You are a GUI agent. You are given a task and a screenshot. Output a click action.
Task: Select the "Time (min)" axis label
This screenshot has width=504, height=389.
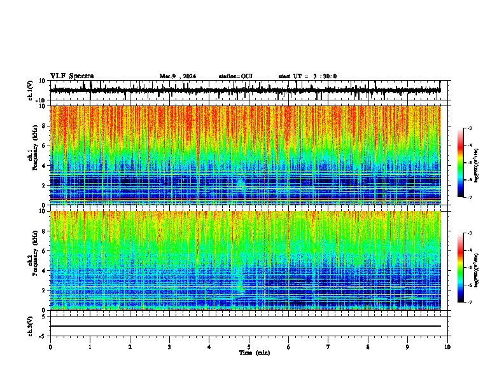(255, 353)
